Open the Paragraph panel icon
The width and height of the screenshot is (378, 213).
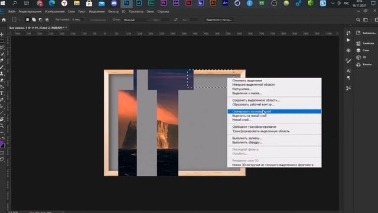point(348,78)
